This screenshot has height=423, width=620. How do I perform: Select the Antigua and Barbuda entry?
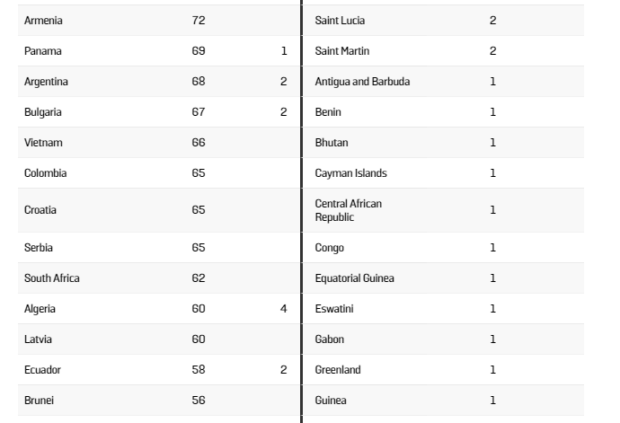[x=362, y=82]
